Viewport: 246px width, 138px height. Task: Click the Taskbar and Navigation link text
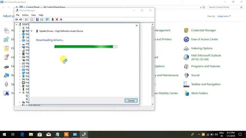[206, 84]
